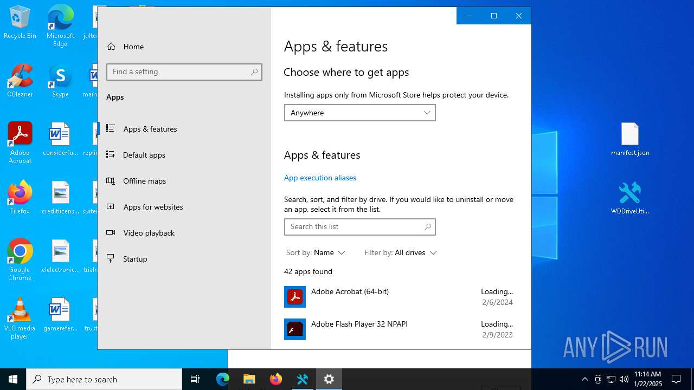694x390 pixels.
Task: Select Skype desktop shortcut
Action: tap(60, 81)
